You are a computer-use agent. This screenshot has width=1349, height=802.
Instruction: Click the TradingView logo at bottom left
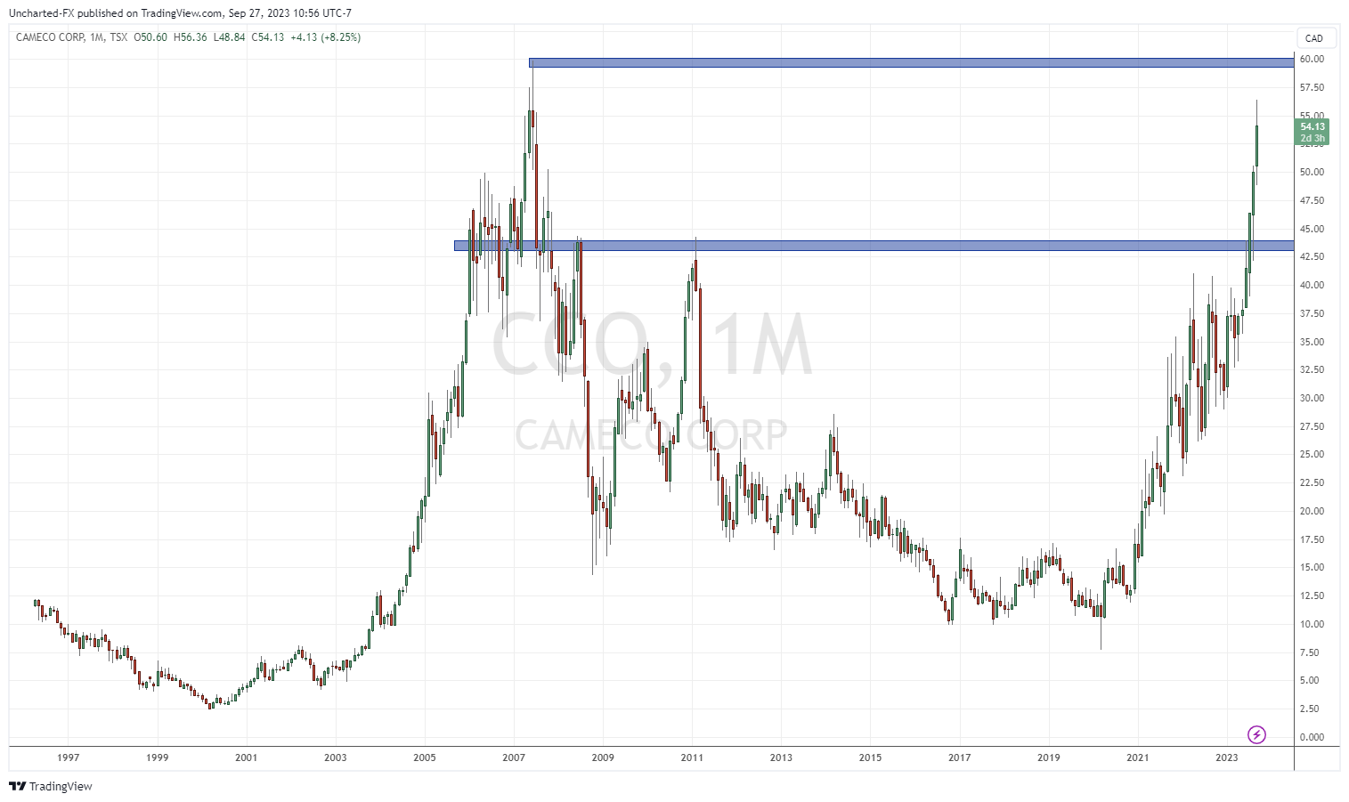tap(51, 786)
